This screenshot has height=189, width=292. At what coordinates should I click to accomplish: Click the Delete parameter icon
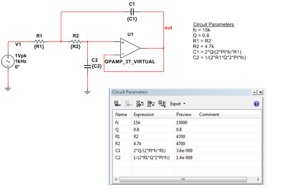point(129,104)
